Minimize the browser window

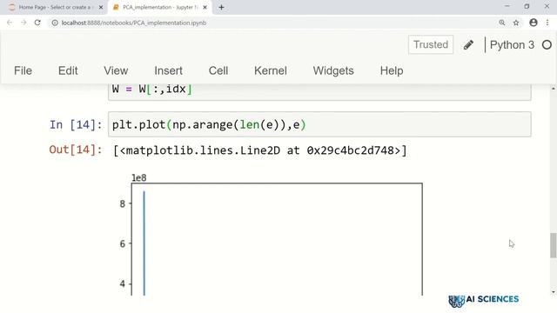click(x=507, y=6)
